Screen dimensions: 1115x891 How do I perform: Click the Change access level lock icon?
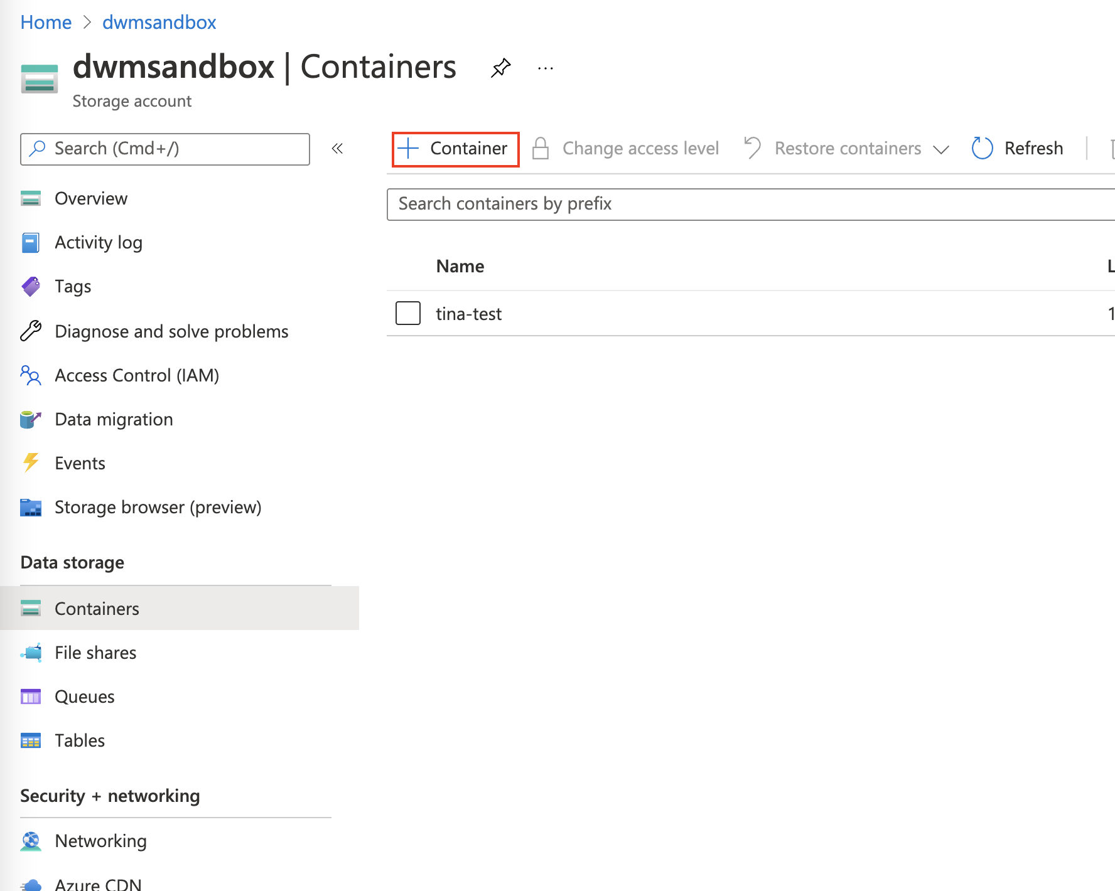(541, 149)
